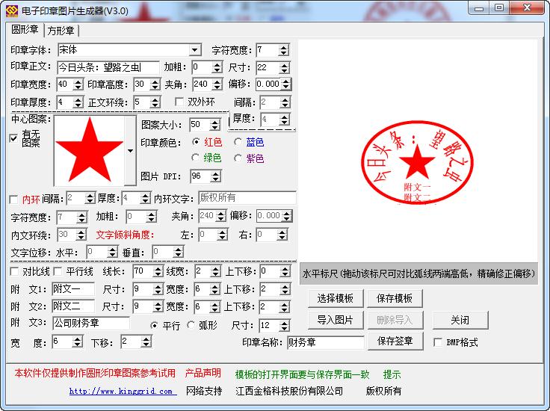Click the 选择模板 button
550x411 pixels.
click(336, 298)
